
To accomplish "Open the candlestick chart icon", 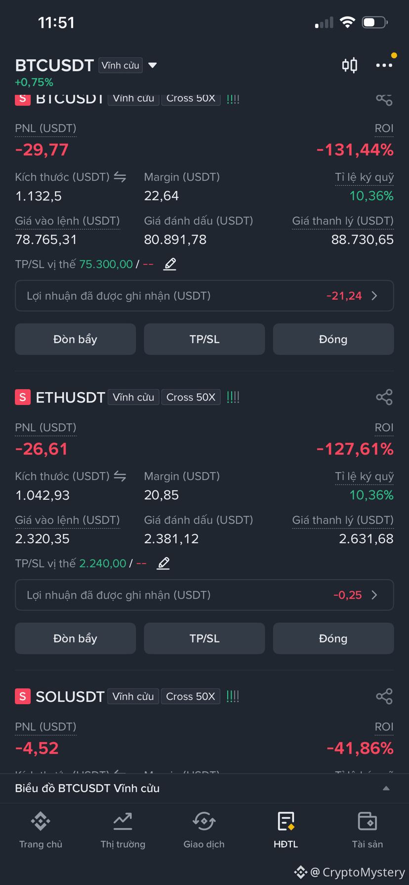I will tap(350, 65).
